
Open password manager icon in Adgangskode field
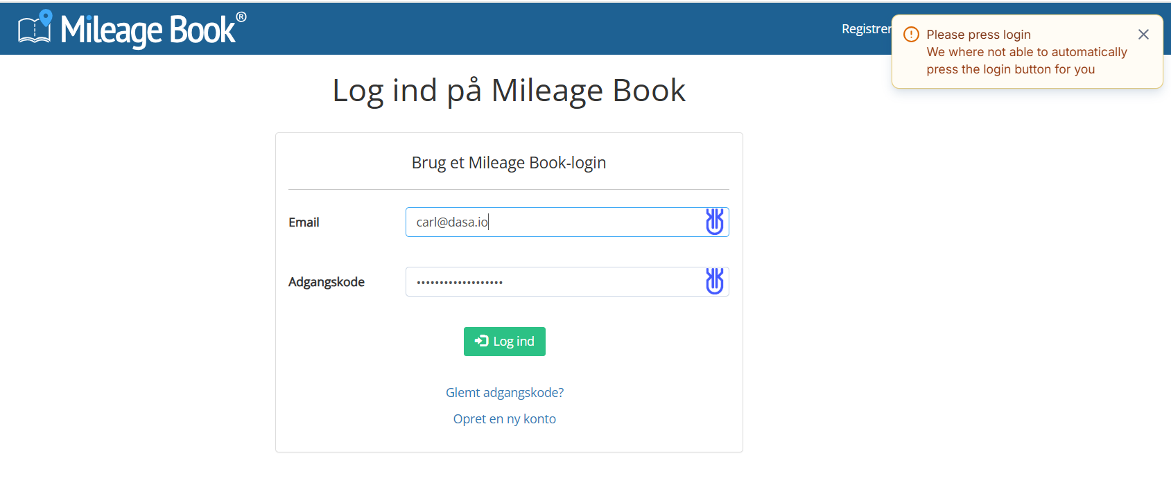tap(714, 281)
